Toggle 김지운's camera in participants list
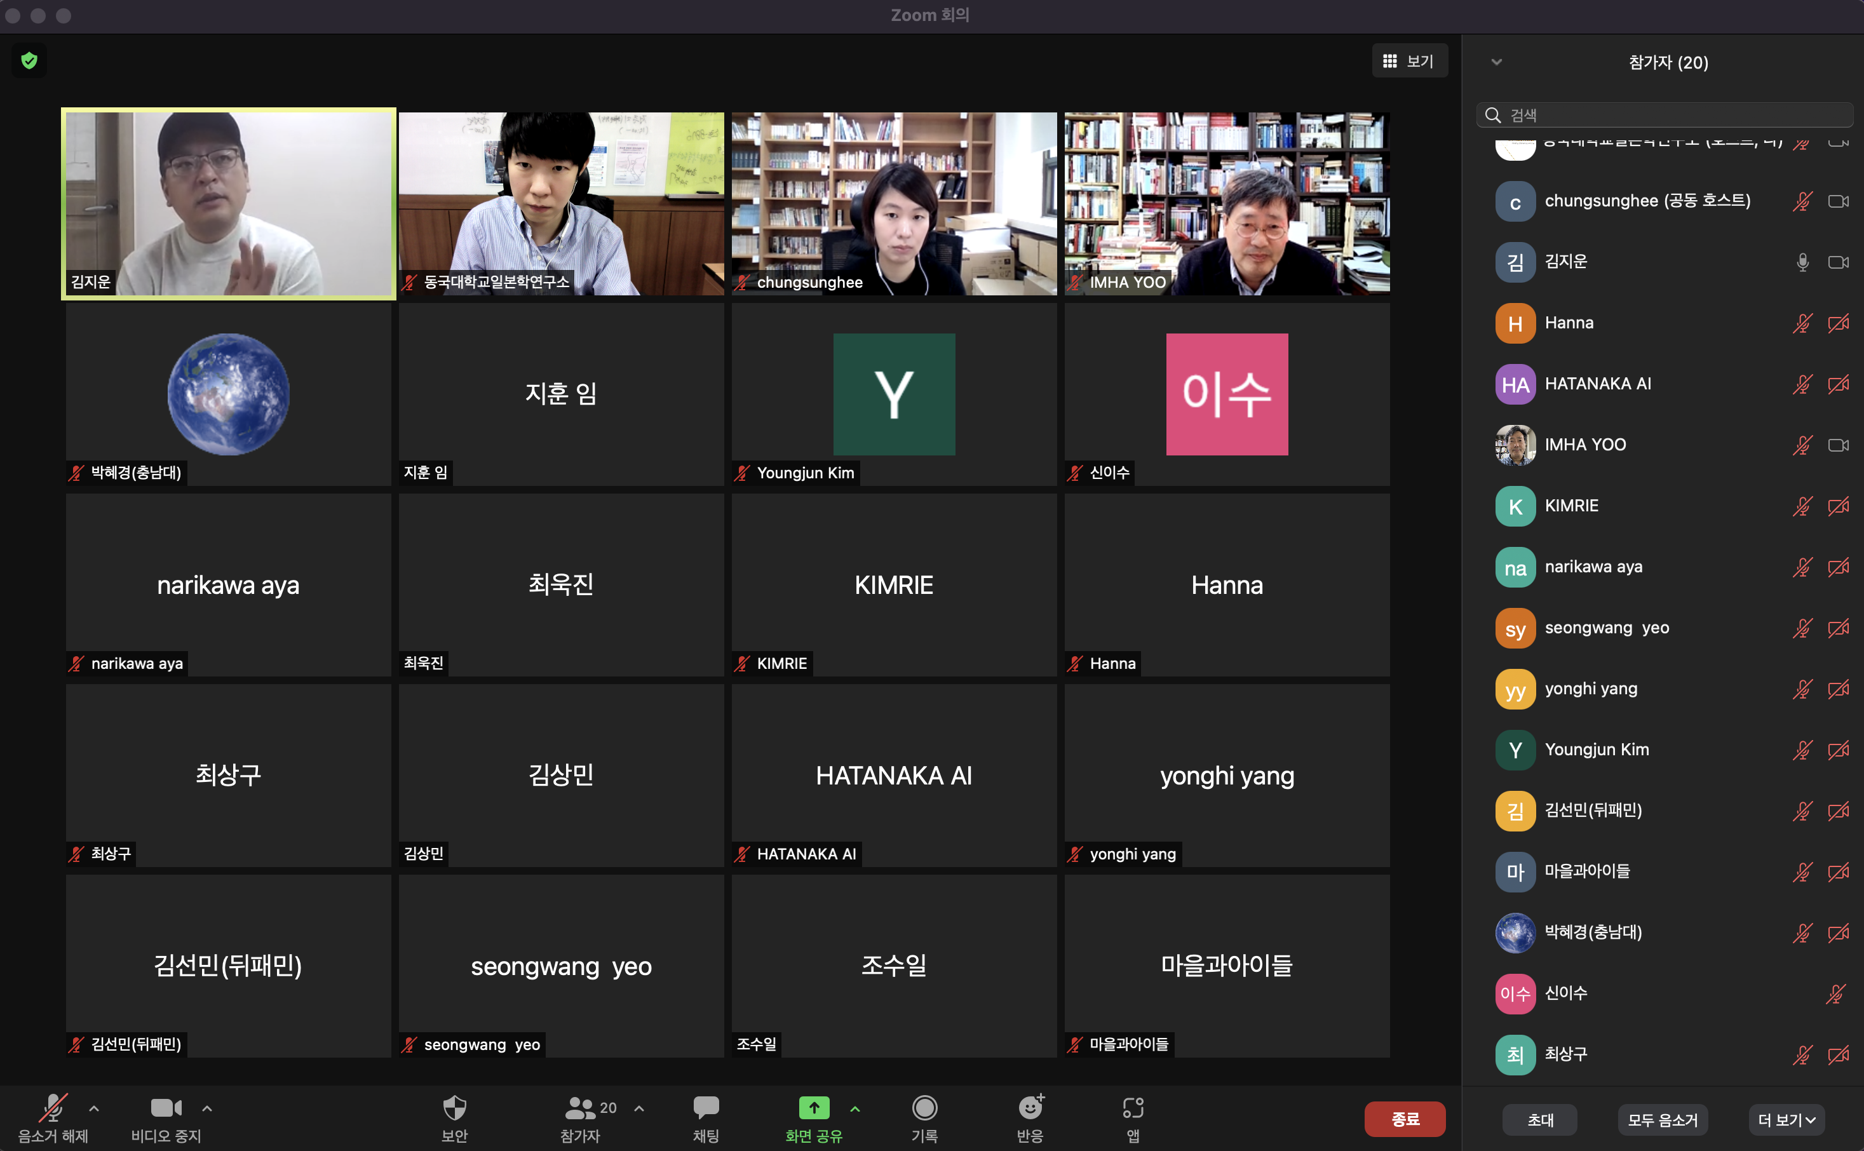Screen dimensions: 1864x1151 (1838, 262)
